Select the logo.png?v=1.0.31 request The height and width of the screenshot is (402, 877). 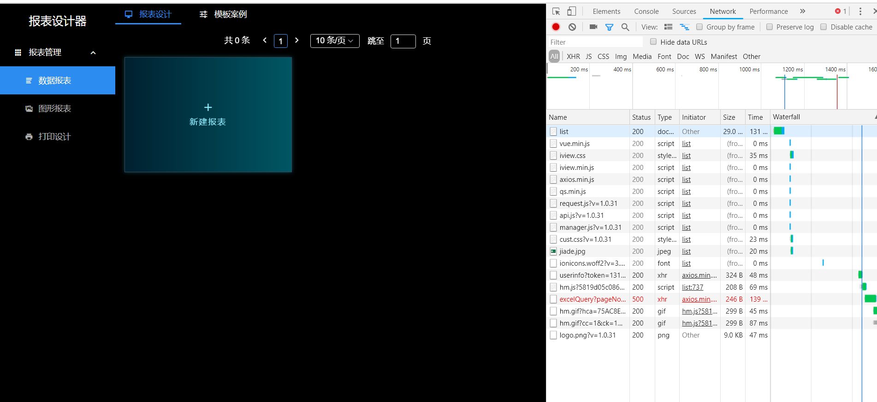[x=712, y=335]
